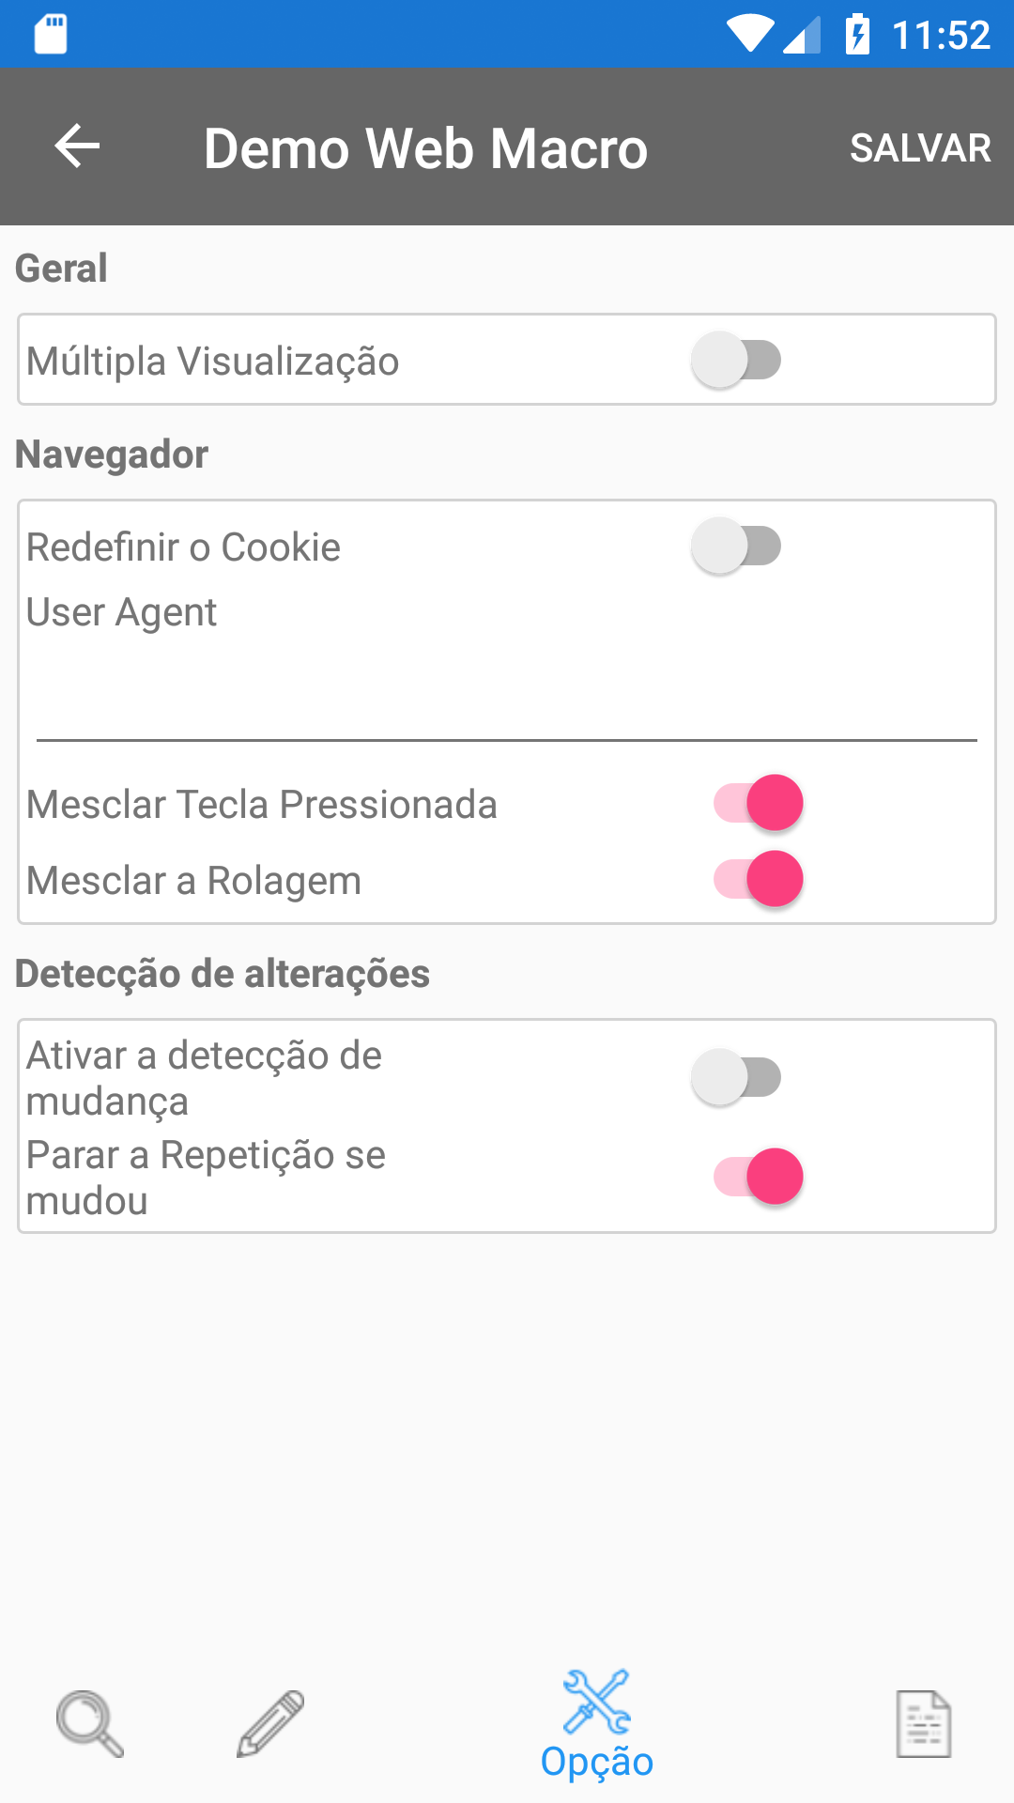Tap the Múltipla Visualização label
Image resolution: width=1014 pixels, height=1803 pixels.
(x=213, y=362)
